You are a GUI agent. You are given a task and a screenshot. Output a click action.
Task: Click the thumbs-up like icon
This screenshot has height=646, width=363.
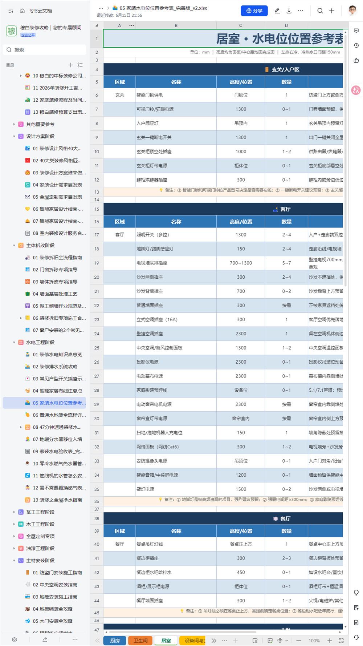pyautogui.click(x=356, y=60)
